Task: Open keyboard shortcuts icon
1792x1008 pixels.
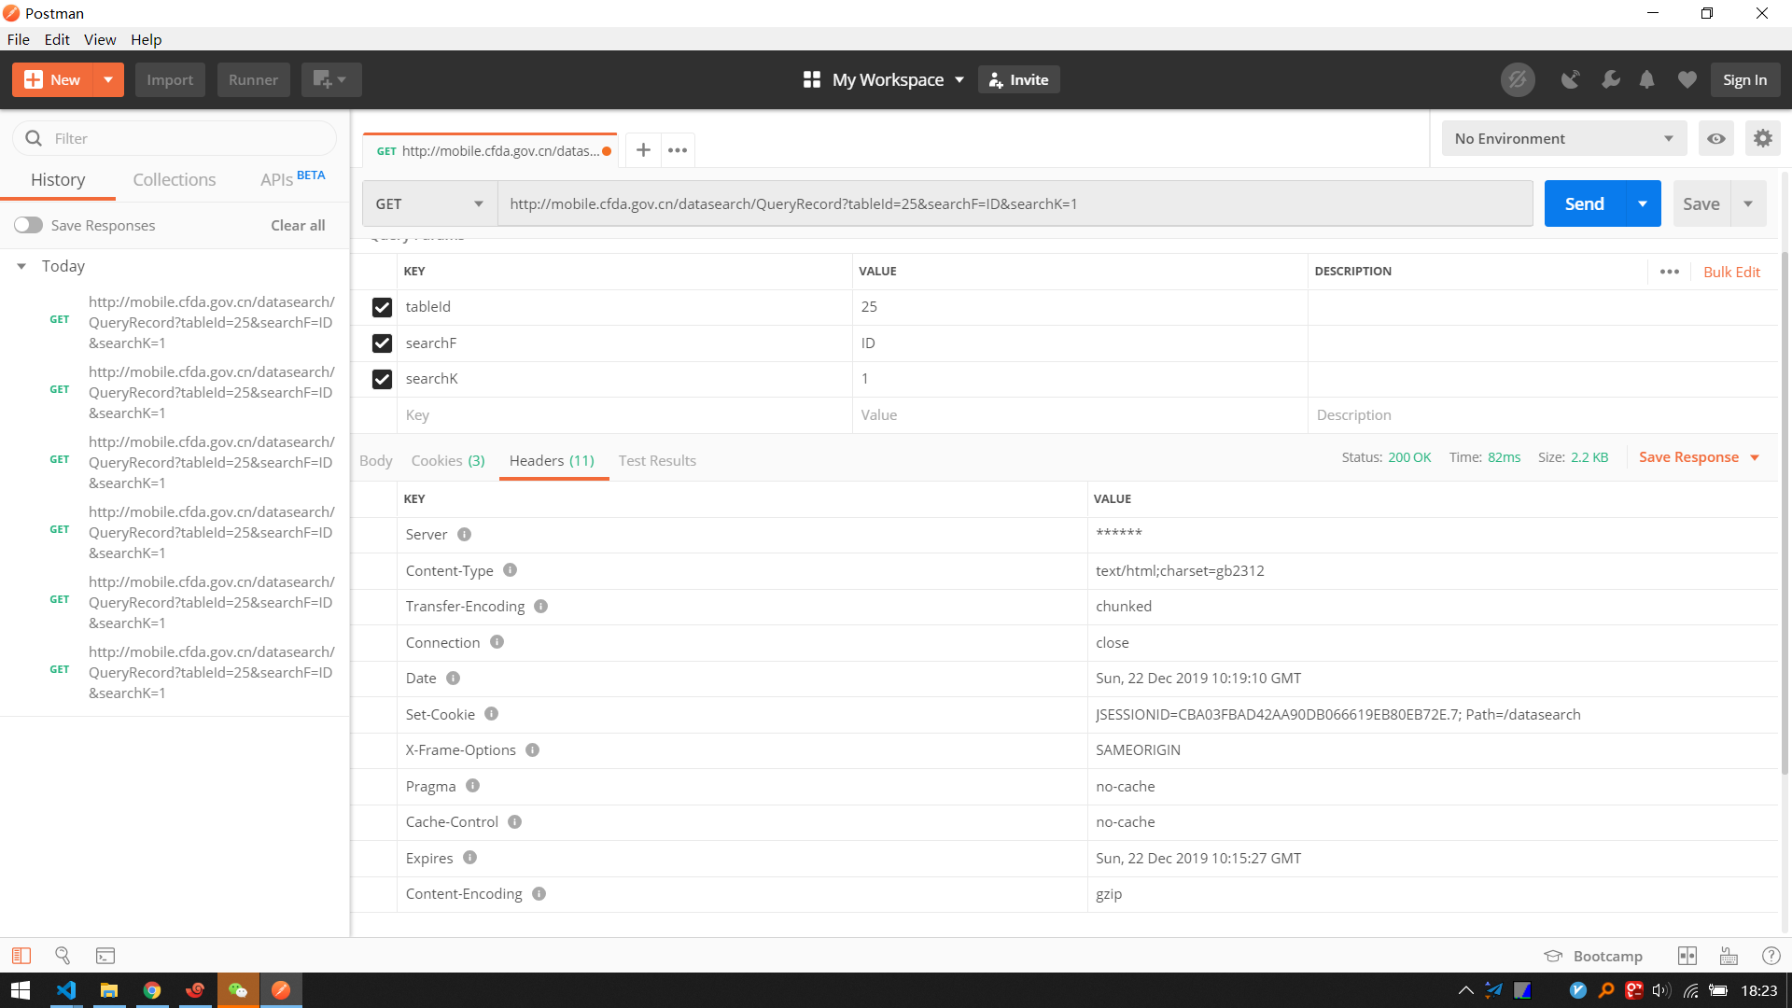Action: click(1729, 956)
